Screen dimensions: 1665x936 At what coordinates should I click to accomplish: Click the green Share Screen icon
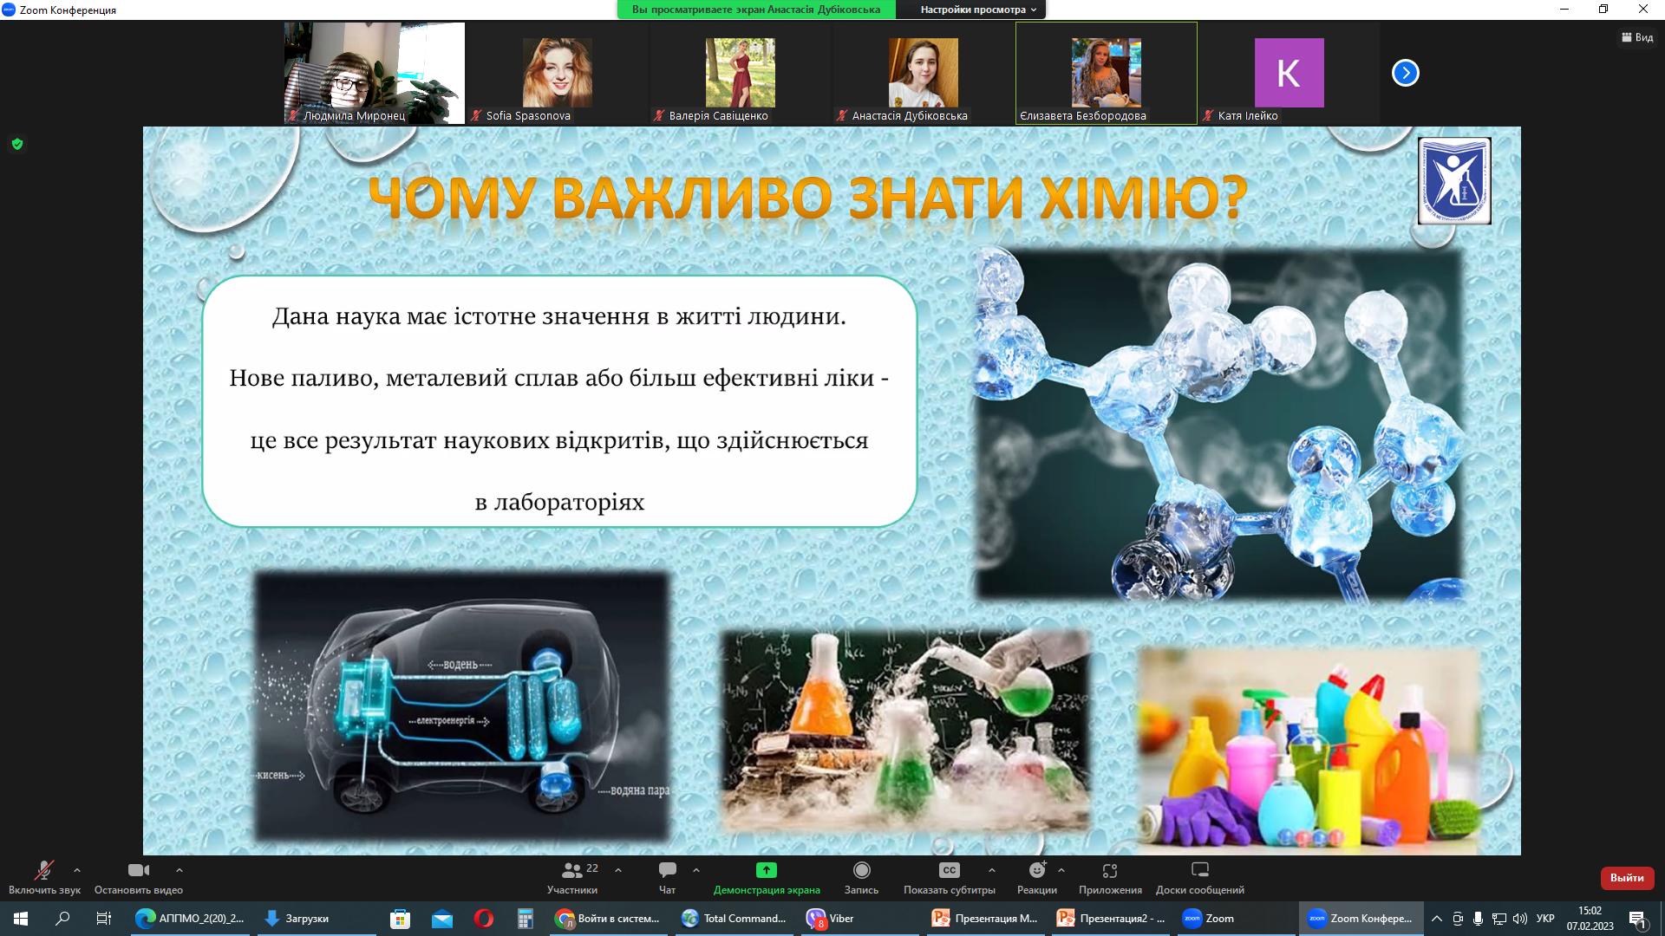point(766,870)
